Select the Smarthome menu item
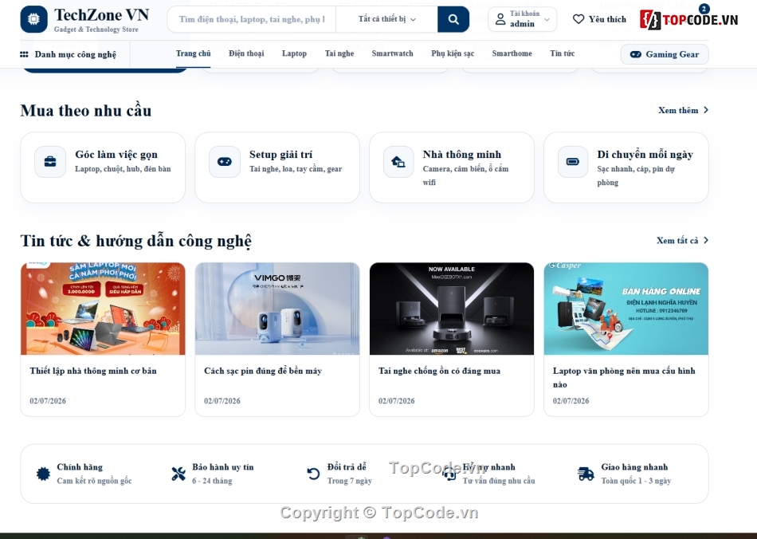757x539 pixels. click(512, 53)
